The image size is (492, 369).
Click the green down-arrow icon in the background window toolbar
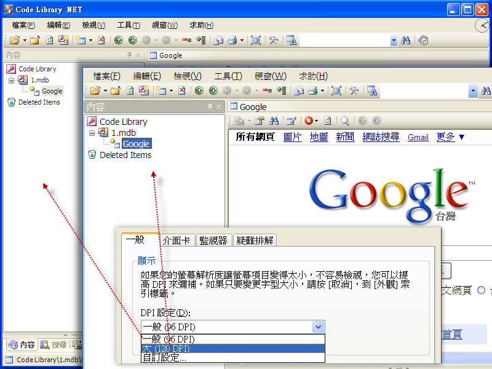[133, 40]
